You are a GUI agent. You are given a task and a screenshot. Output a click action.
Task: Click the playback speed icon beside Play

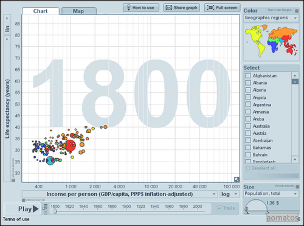[46, 209]
